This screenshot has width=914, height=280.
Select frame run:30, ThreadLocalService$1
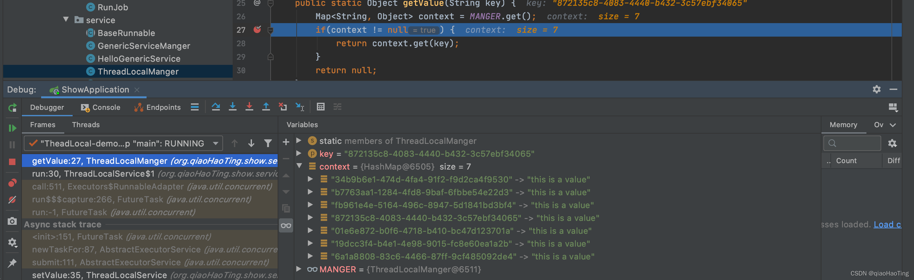click(x=150, y=174)
